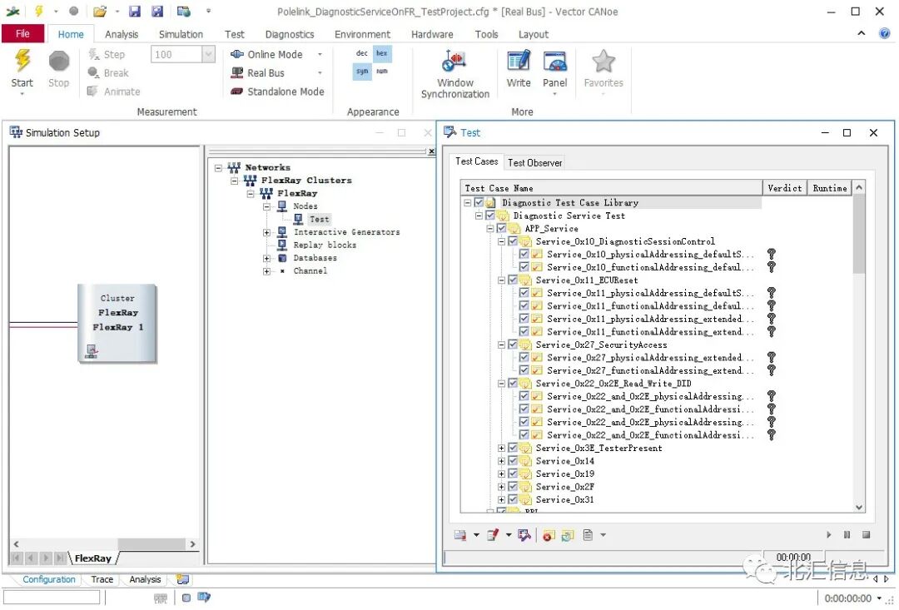This screenshot has width=899, height=610.
Task: Expand the Databases tree node
Action: [x=266, y=258]
